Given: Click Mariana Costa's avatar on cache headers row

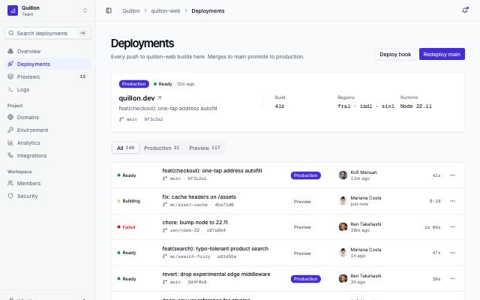Looking at the screenshot, I should (x=343, y=201).
